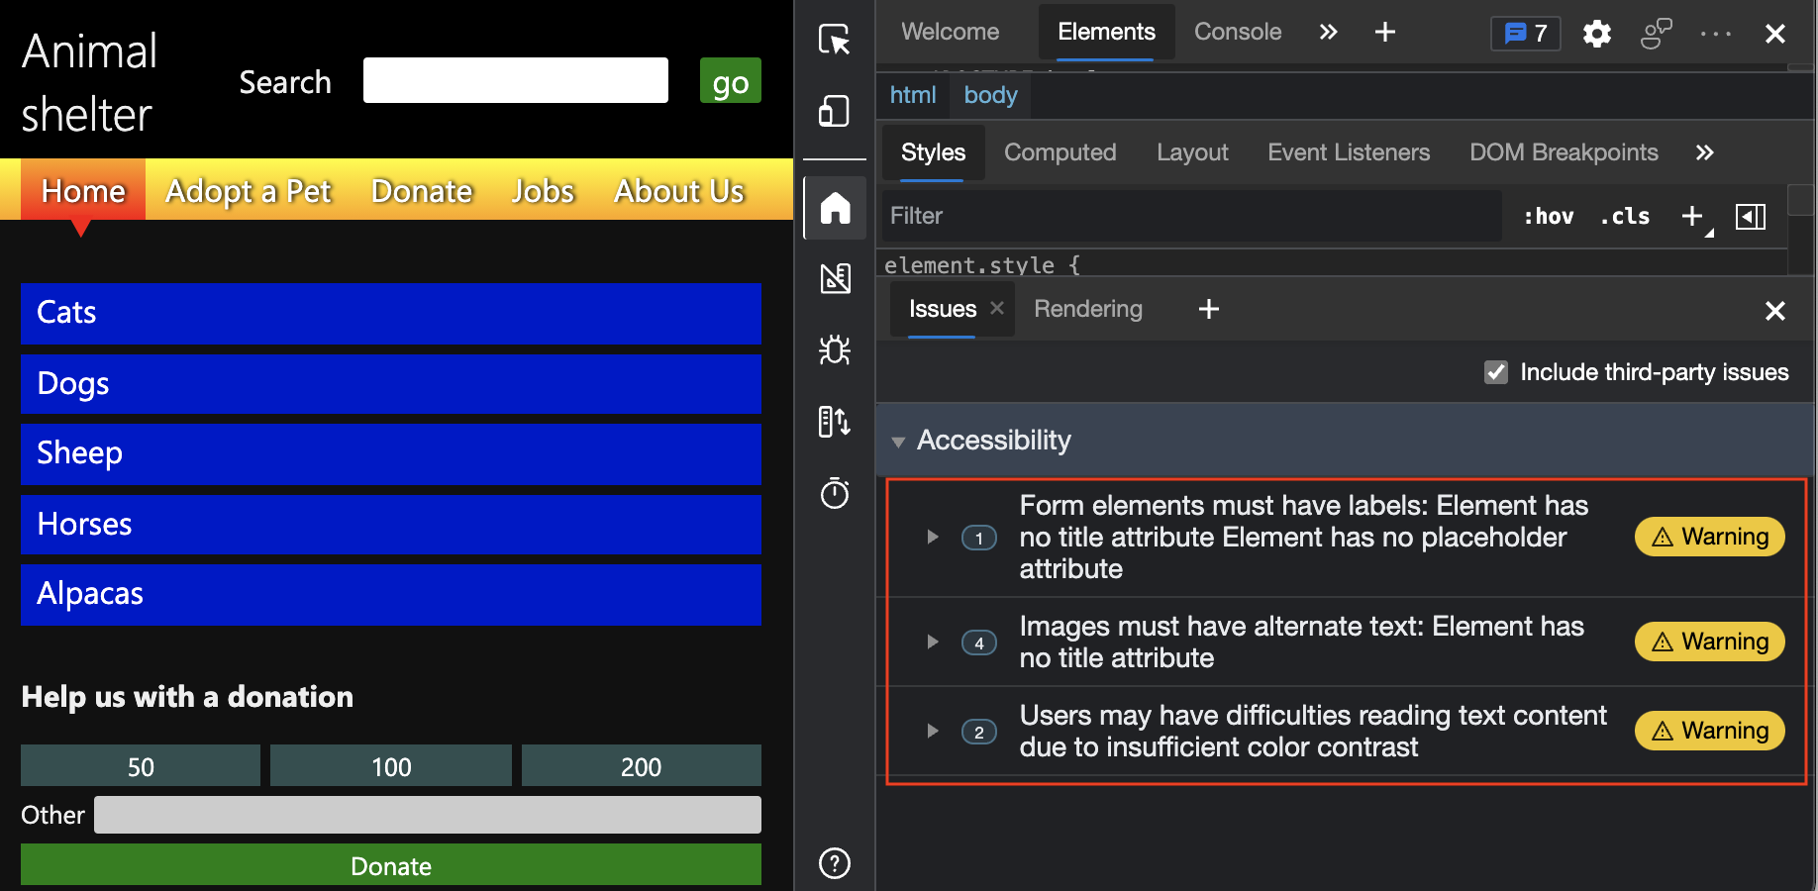Select the Adopt a Pet menu item
Viewport: 1818px width, 891px height.
coord(249,191)
